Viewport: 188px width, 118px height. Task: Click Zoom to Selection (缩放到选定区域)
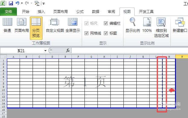161,27
